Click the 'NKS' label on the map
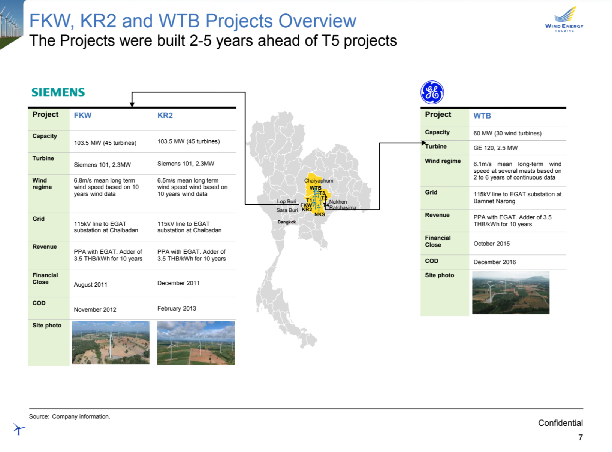Image resolution: width=612 pixels, height=452 pixels. [320, 214]
